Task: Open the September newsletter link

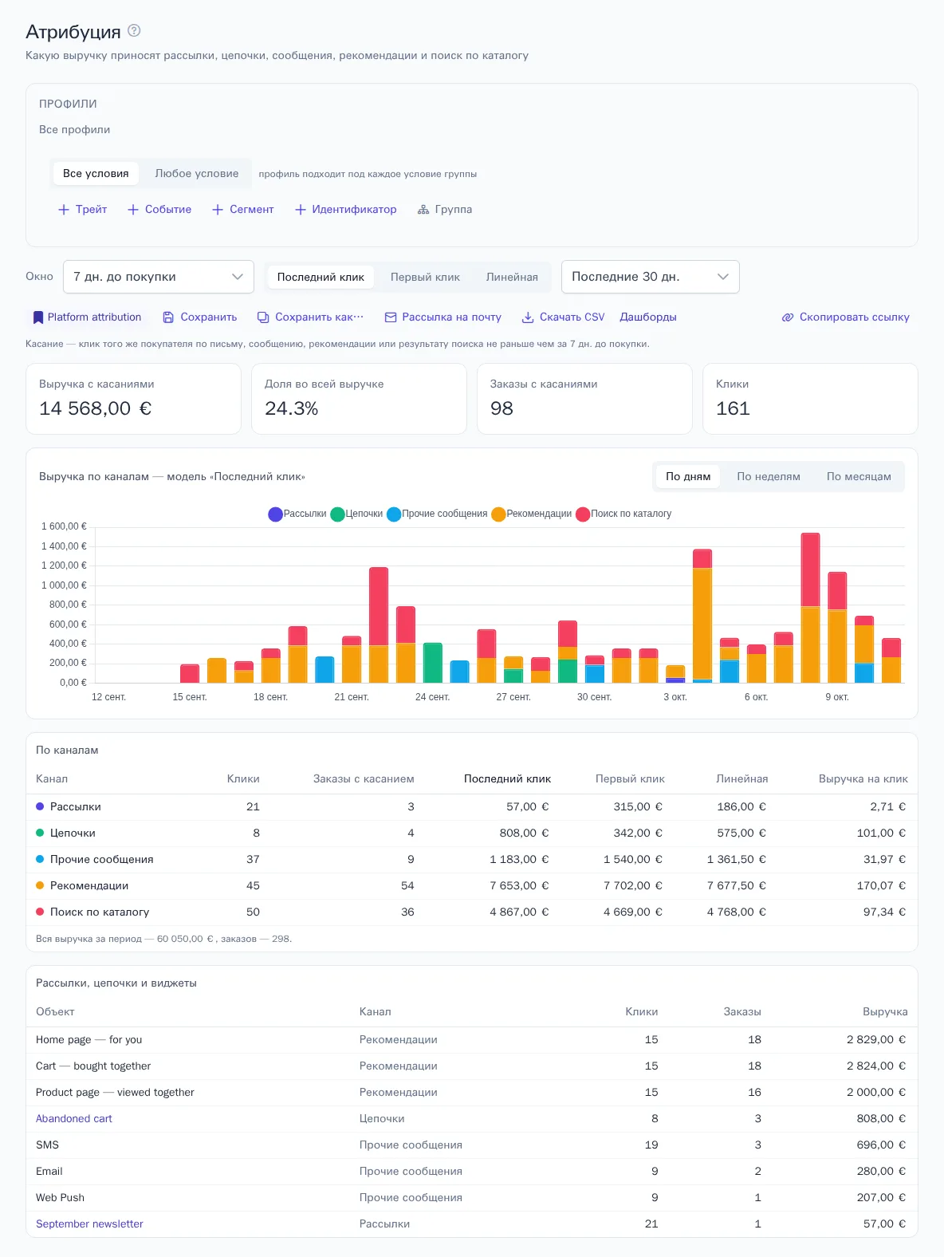Action: [89, 1224]
